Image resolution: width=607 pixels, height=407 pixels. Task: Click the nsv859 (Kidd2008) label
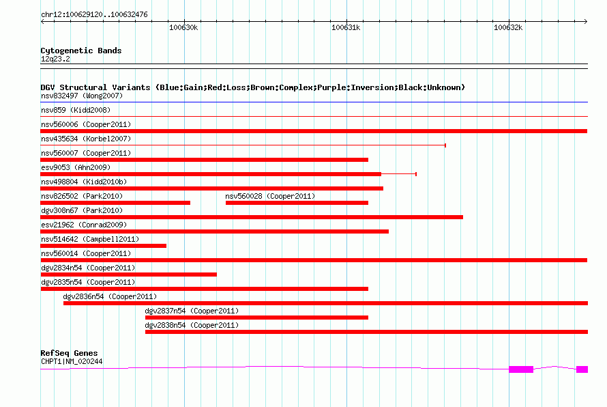coord(76,110)
